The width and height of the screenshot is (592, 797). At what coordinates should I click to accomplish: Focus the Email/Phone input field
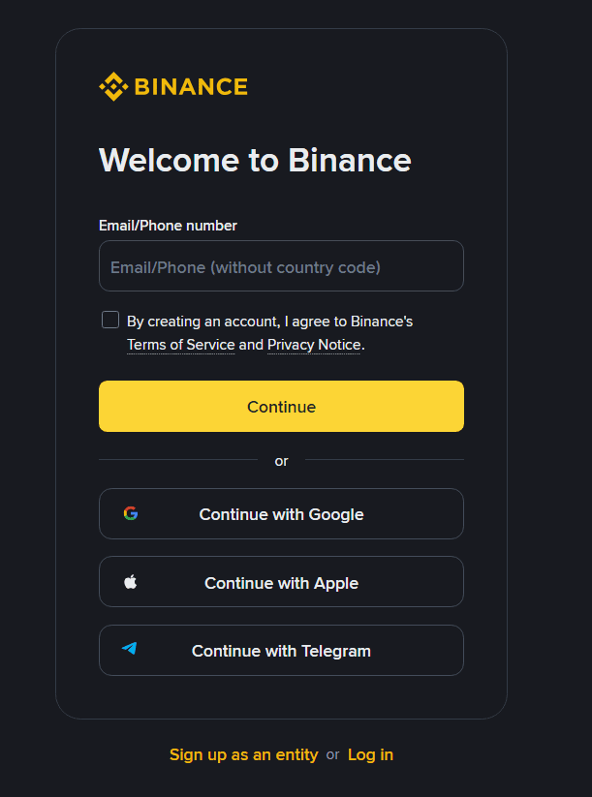click(281, 266)
